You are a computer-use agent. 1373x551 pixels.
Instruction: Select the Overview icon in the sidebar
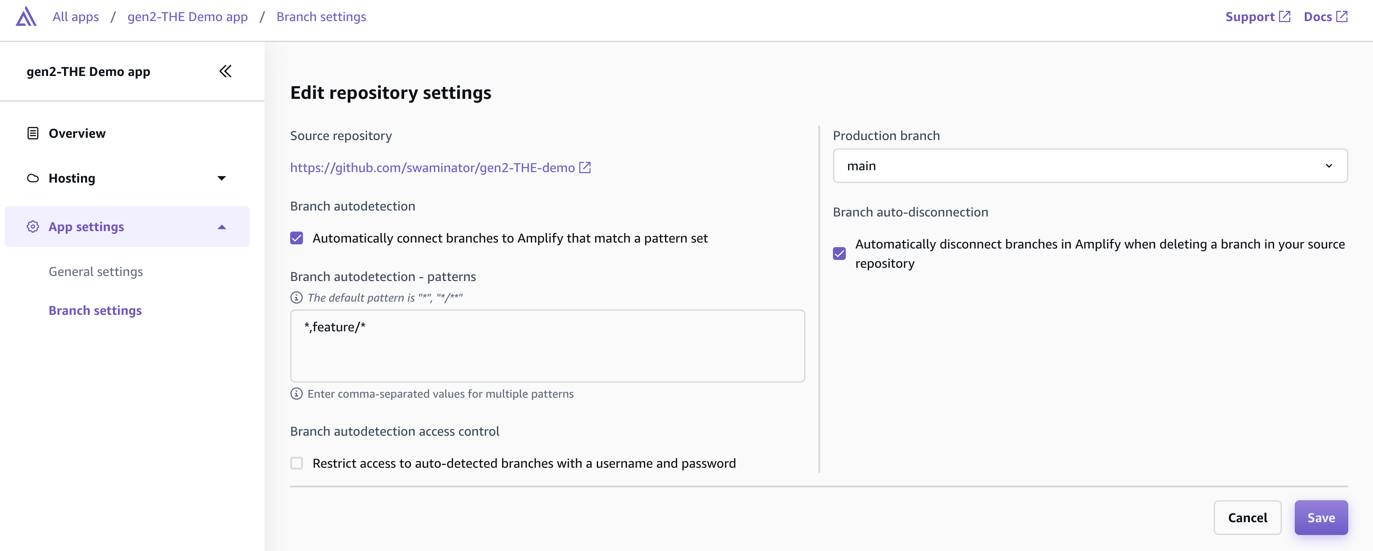[x=32, y=133]
